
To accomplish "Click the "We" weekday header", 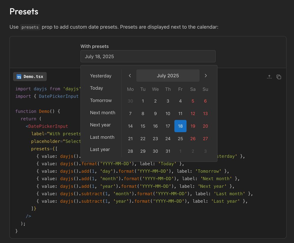I will click(x=155, y=89).
